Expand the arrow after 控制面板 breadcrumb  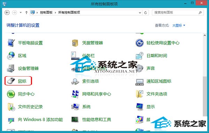55,12
